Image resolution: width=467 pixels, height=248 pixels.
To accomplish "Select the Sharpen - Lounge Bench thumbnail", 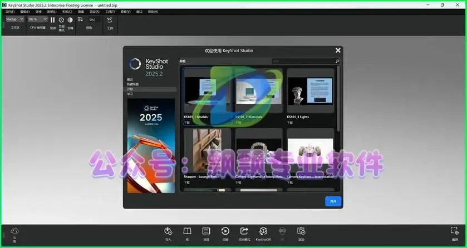I will 208,150.
